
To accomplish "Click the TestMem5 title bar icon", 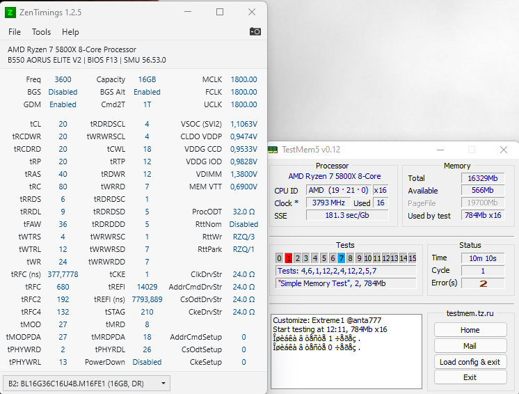I will click(x=273, y=150).
